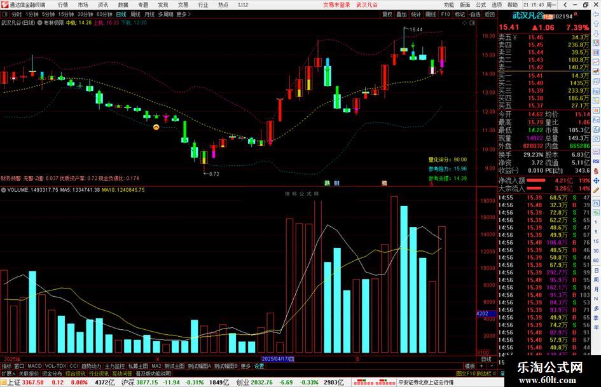
Task: Open the 数据 menu
Action: coord(123,4)
